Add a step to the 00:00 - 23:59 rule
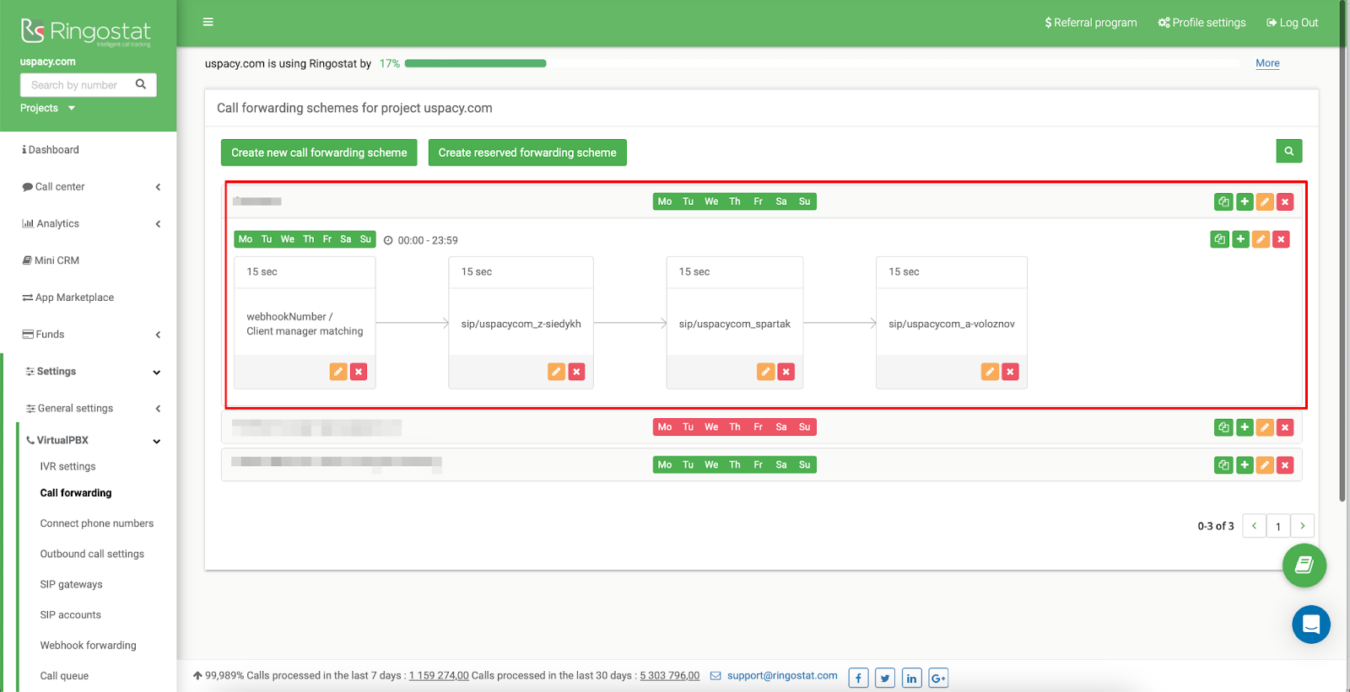1350x692 pixels. pos(1240,239)
